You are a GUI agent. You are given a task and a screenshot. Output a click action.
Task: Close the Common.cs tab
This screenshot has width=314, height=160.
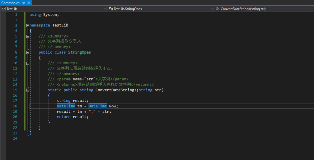coord(29,3)
